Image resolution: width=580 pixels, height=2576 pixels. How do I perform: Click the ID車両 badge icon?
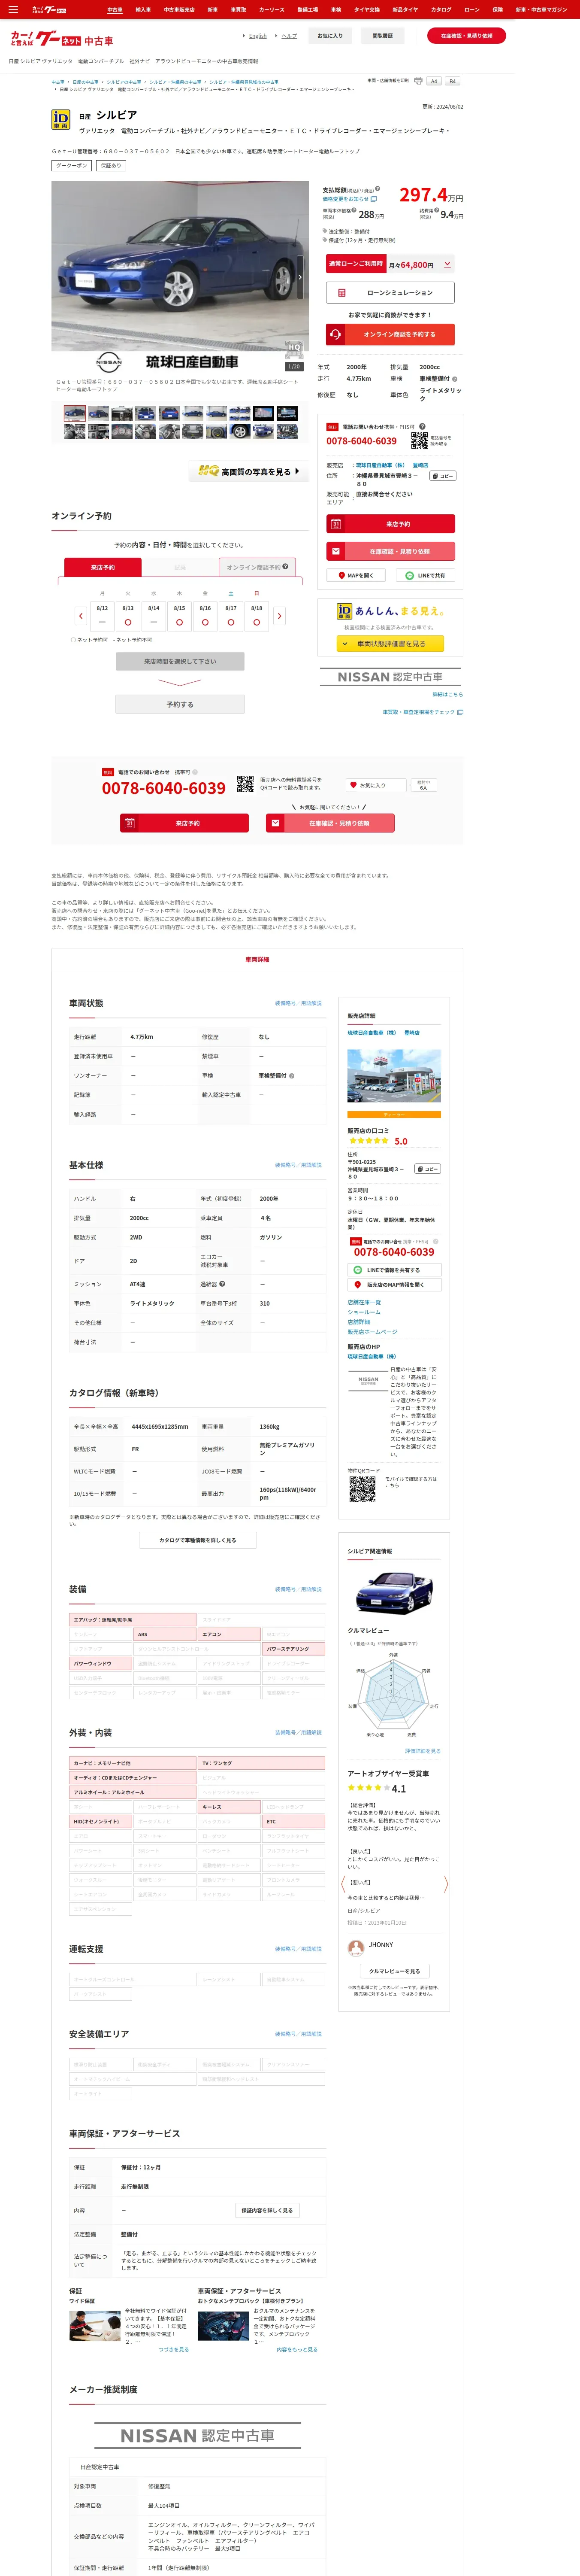coord(61,120)
